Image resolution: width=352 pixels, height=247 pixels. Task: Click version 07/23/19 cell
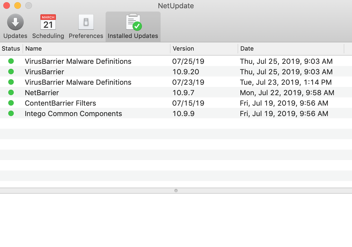click(188, 82)
